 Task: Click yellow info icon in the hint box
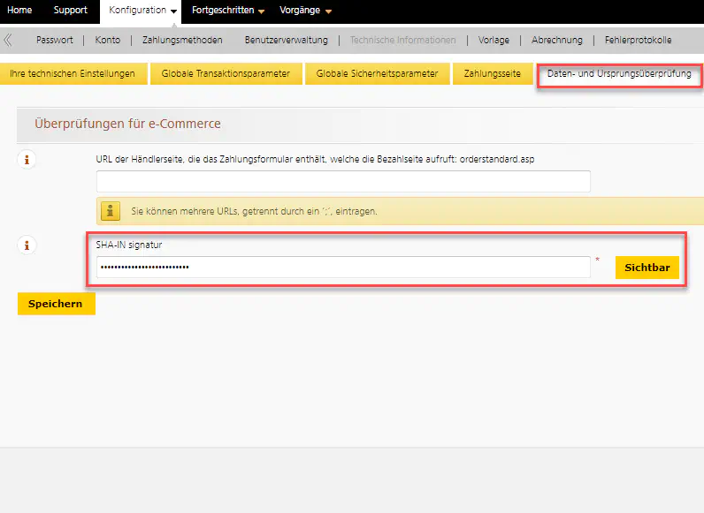click(x=111, y=212)
